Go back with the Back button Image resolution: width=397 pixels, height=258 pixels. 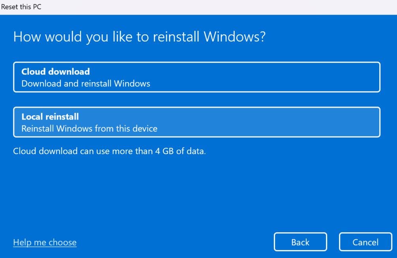coord(300,242)
